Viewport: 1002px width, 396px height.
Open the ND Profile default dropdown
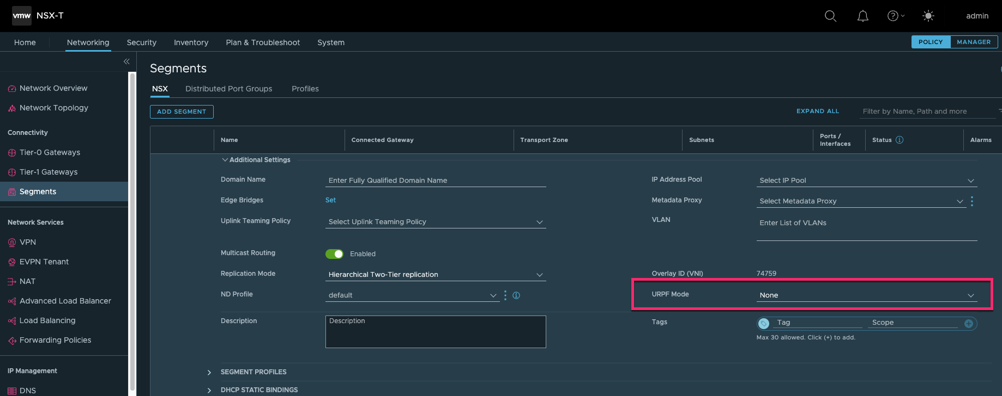point(412,295)
